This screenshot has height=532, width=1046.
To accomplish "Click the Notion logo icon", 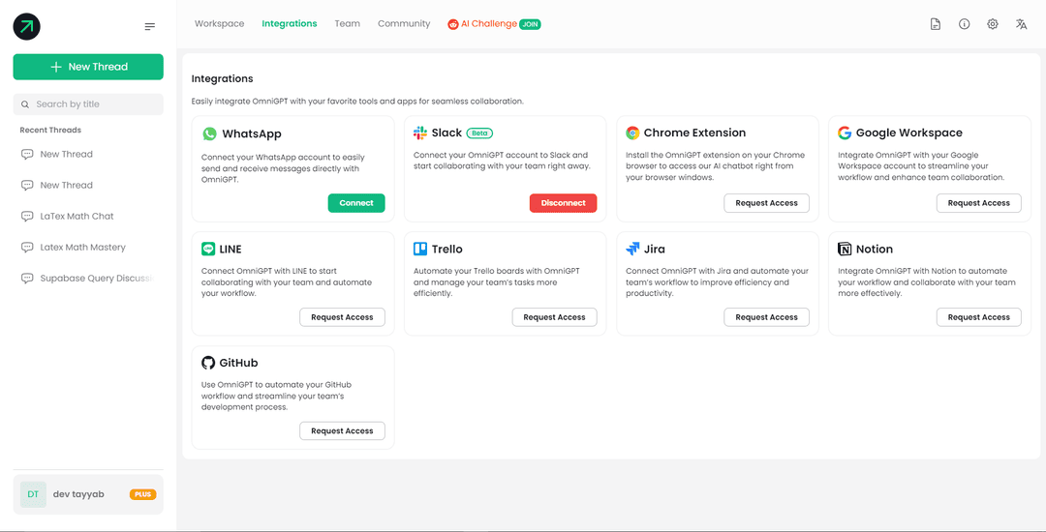I will pos(845,249).
